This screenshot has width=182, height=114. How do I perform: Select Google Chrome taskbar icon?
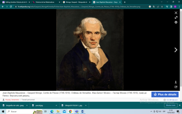pyautogui.click(x=70, y=111)
